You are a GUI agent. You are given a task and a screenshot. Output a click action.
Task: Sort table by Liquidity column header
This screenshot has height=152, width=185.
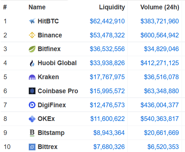(112, 7)
